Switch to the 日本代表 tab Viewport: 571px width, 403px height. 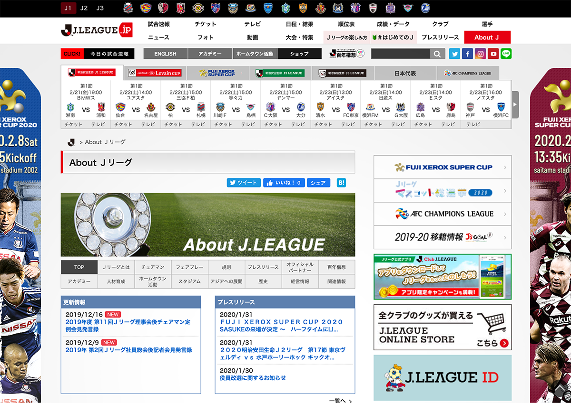[405, 73]
